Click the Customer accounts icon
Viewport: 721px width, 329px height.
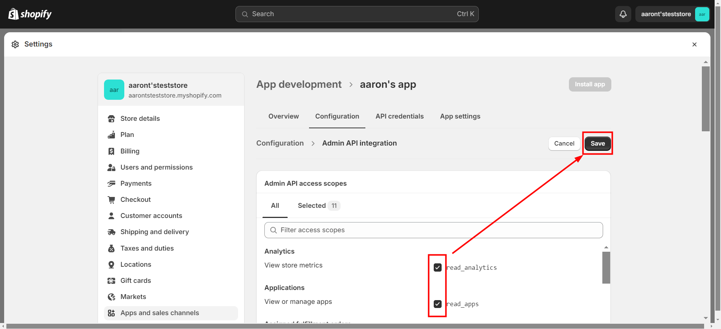[112, 216]
